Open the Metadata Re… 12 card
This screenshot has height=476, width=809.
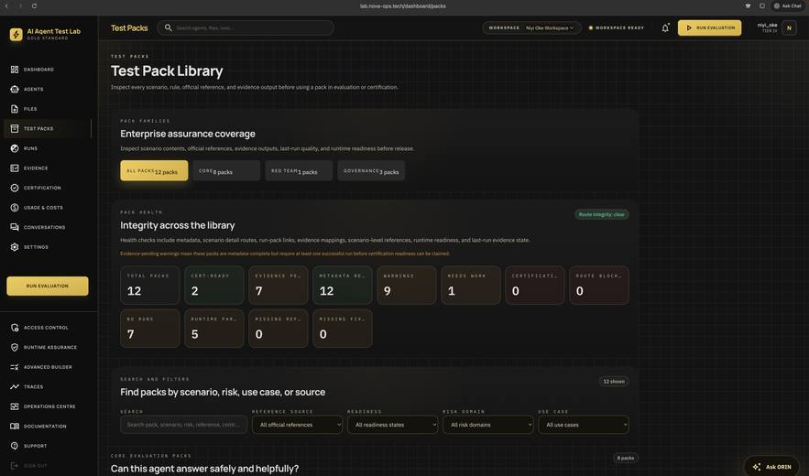(x=342, y=286)
